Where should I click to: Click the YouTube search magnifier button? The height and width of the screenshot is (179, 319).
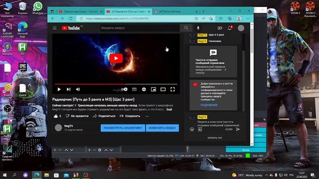(186, 28)
